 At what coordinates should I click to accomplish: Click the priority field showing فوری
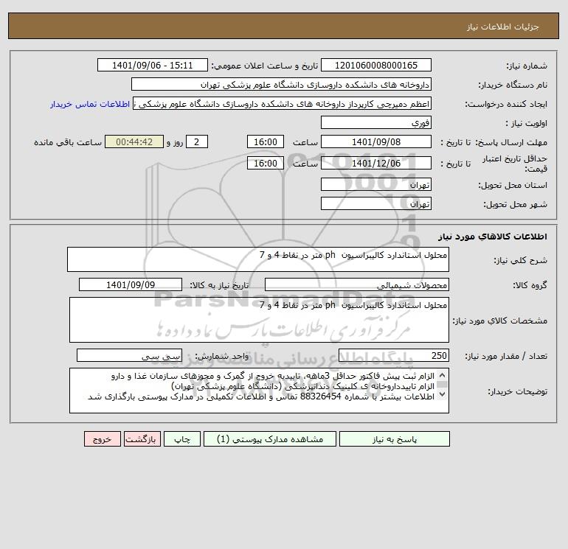tap(376, 122)
